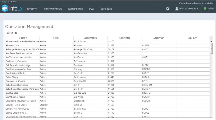The width and height of the screenshot is (216, 120).
Task: Click sort order value 30101
Action: (111, 49)
